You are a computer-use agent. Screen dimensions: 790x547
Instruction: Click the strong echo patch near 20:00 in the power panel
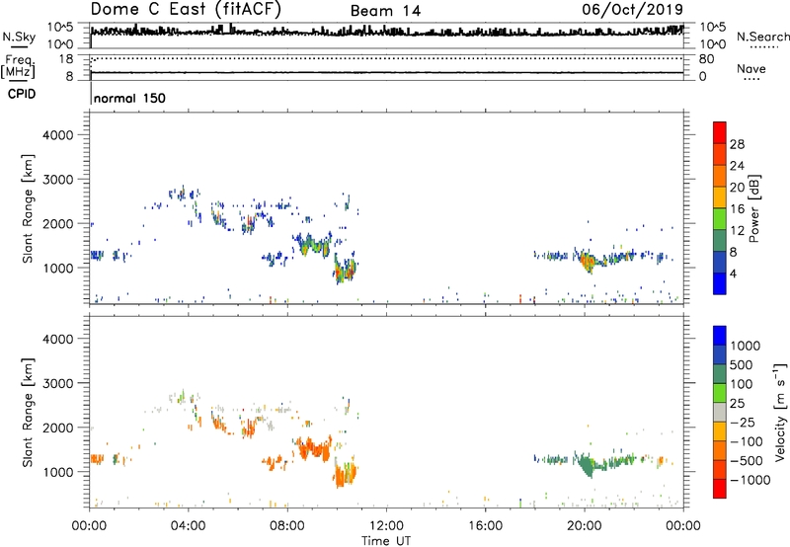(588, 262)
